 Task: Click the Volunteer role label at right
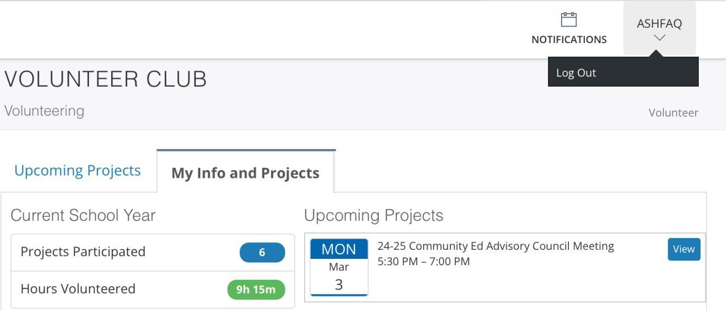(x=673, y=113)
